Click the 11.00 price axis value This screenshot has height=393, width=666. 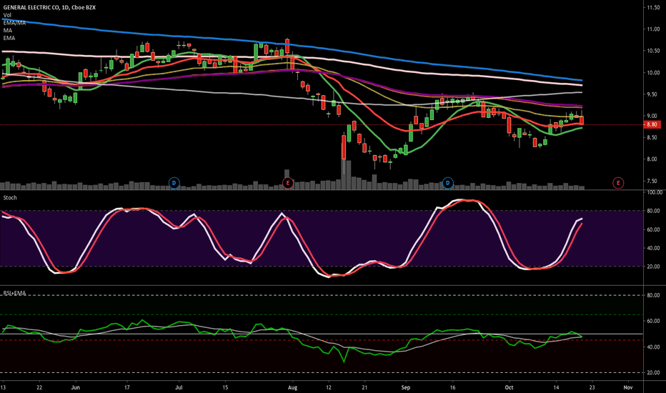653,29
